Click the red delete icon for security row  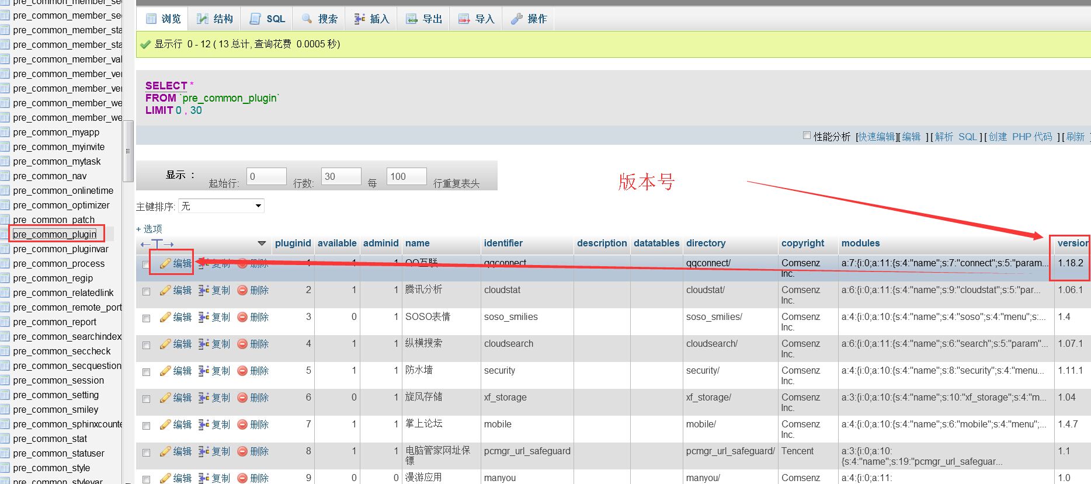(x=242, y=371)
